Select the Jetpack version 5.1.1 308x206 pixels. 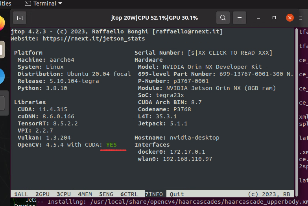[179, 123]
